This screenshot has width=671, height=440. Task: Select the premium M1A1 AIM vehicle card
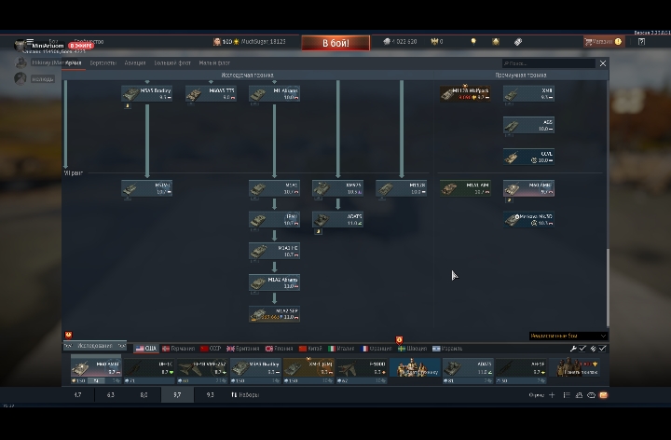tap(465, 188)
